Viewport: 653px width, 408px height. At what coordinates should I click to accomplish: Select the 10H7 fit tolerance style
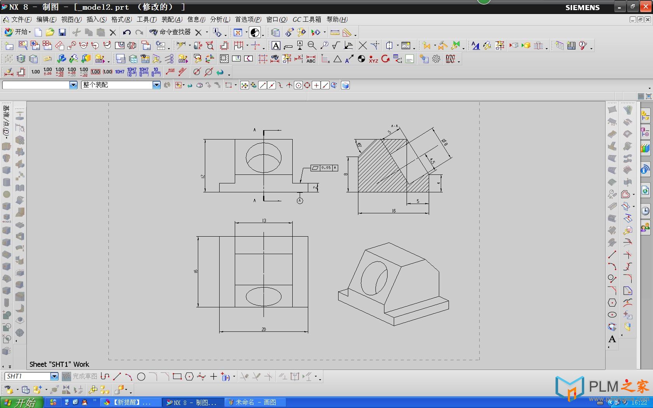click(120, 72)
